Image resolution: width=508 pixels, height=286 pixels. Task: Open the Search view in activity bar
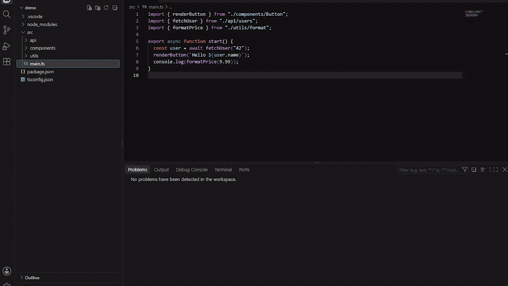pyautogui.click(x=6, y=14)
